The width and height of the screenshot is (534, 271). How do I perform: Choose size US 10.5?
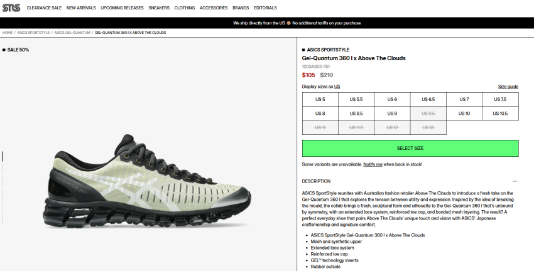pyautogui.click(x=500, y=114)
